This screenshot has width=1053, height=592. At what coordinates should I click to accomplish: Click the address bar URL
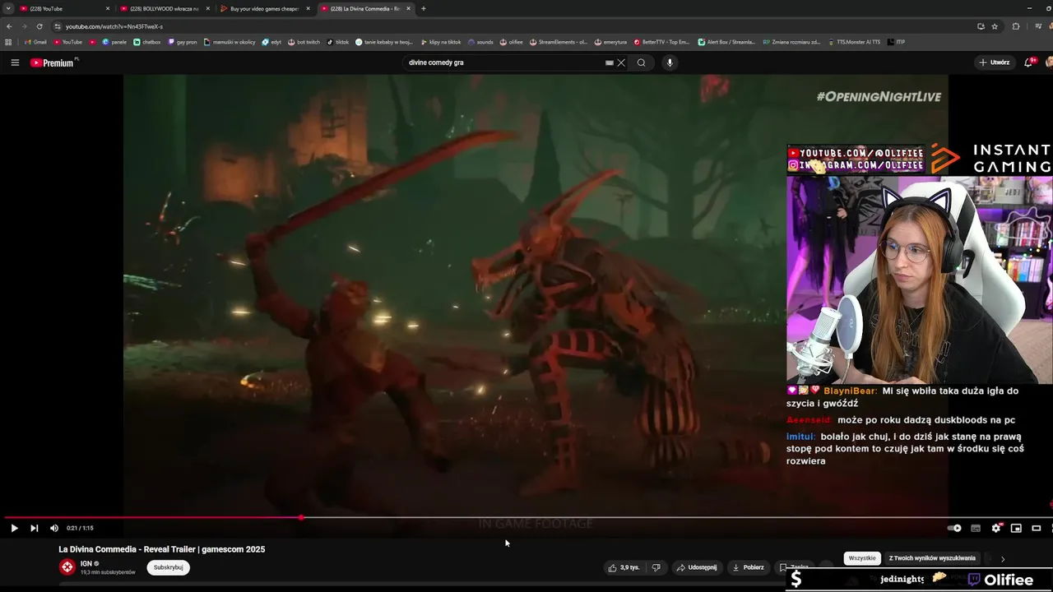[x=114, y=26]
